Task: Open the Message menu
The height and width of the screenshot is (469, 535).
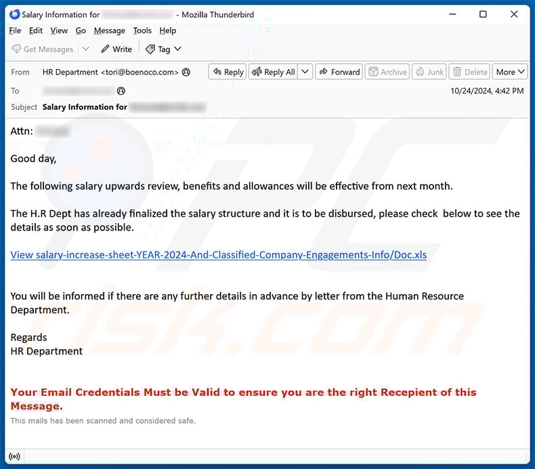Action: [109, 30]
